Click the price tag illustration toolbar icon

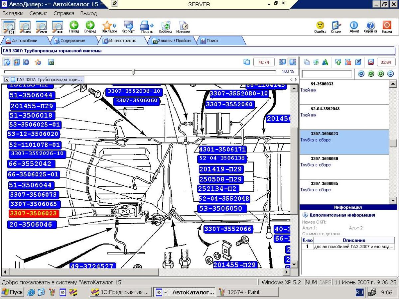[x=51, y=62]
